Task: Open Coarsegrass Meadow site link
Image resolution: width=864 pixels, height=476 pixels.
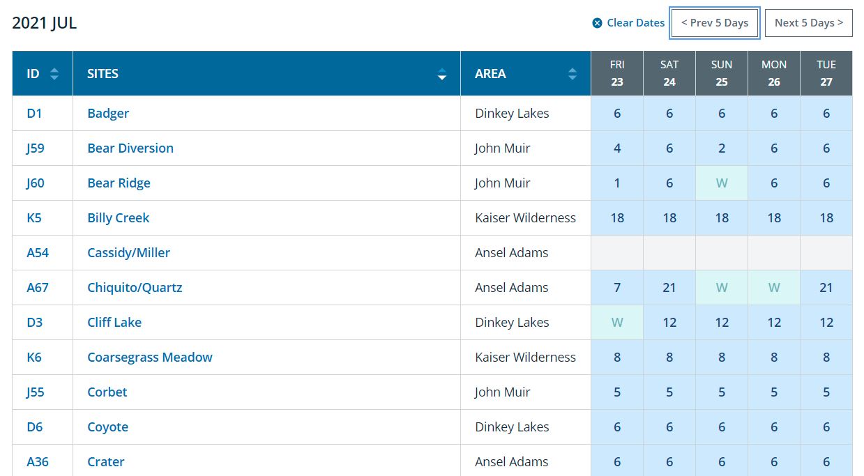Action: 150,358
